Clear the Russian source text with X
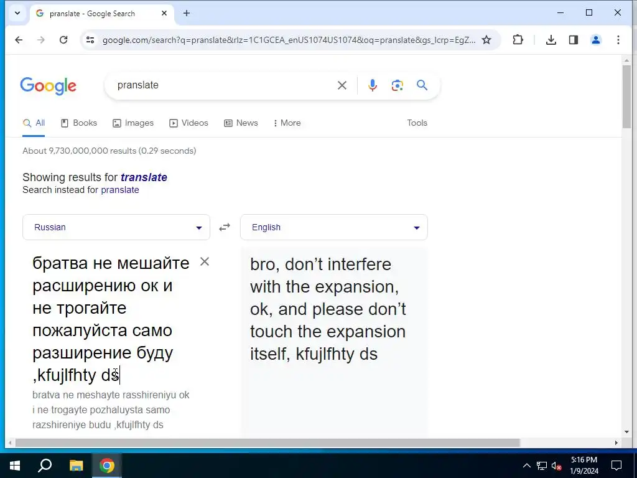This screenshot has height=478, width=637. [205, 262]
